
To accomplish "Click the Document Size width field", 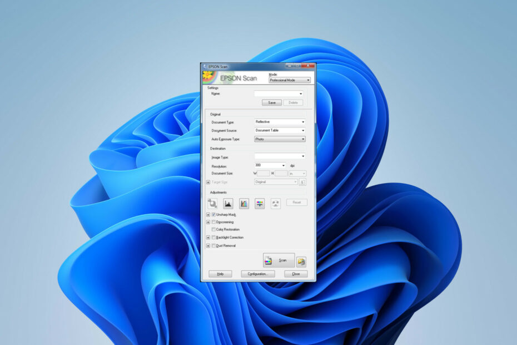I will tap(264, 173).
